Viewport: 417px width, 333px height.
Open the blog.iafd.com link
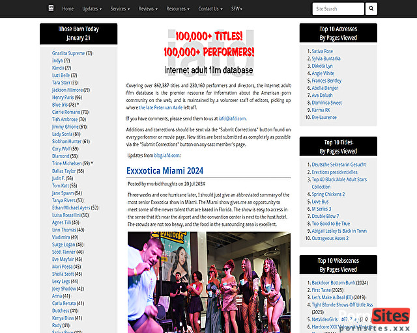click(x=167, y=155)
